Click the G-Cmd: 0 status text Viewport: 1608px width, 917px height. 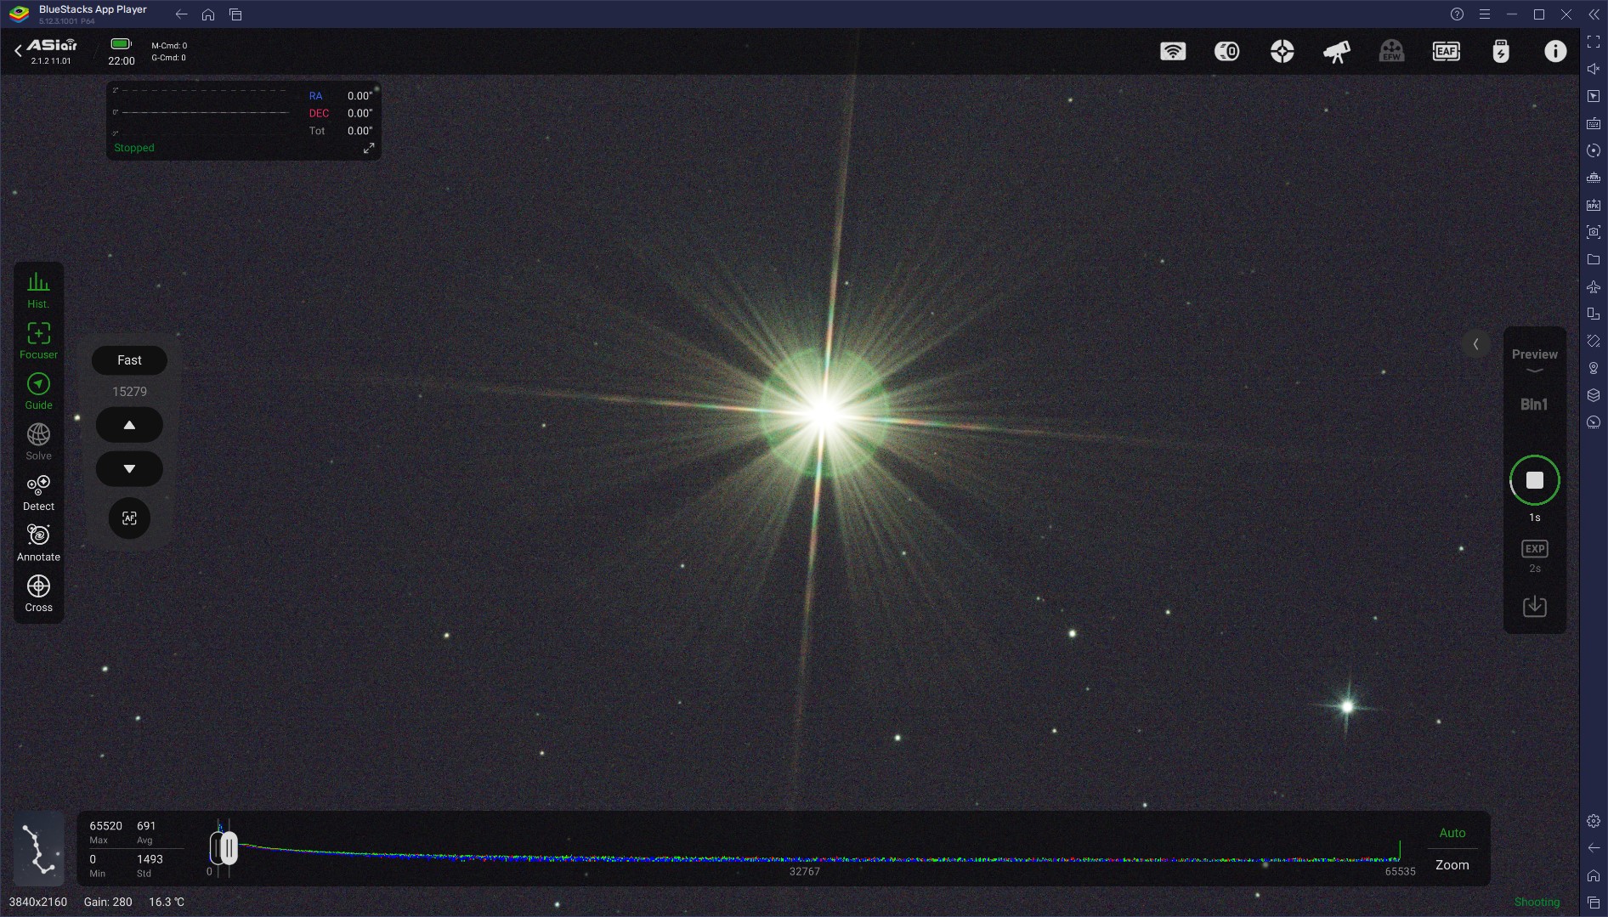point(168,58)
